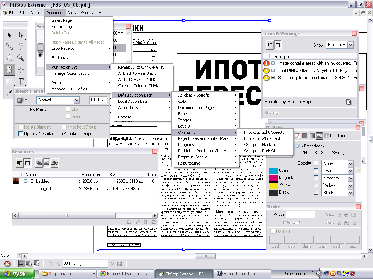The image size is (373, 279).
Task: Select the white arrow object tool
Action: 21,35
